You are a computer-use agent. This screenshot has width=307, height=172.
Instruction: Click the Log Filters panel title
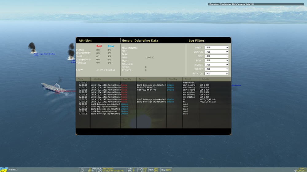(196, 41)
